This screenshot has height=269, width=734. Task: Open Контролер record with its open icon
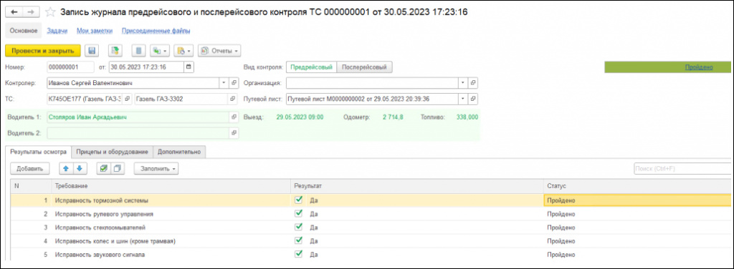(234, 83)
